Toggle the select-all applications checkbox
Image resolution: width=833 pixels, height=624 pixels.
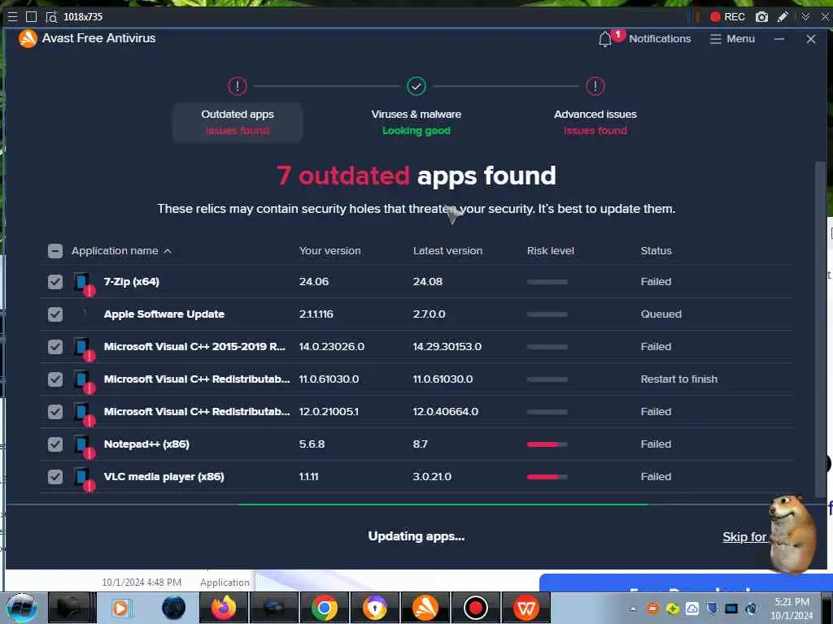(x=55, y=251)
